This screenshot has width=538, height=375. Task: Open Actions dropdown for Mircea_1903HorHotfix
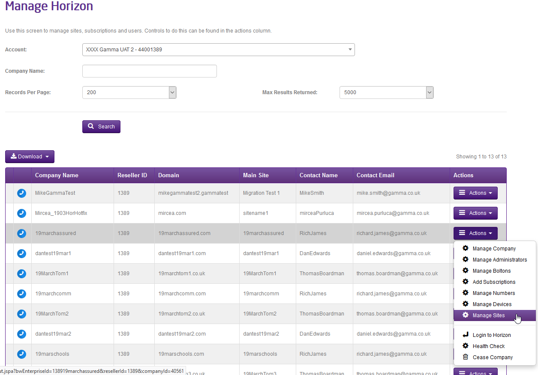click(x=475, y=213)
